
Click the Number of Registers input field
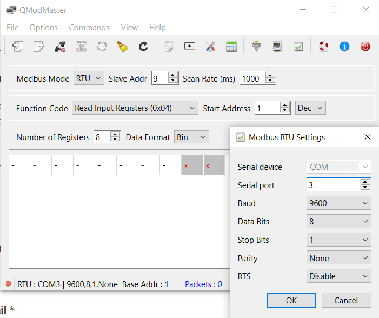point(102,137)
